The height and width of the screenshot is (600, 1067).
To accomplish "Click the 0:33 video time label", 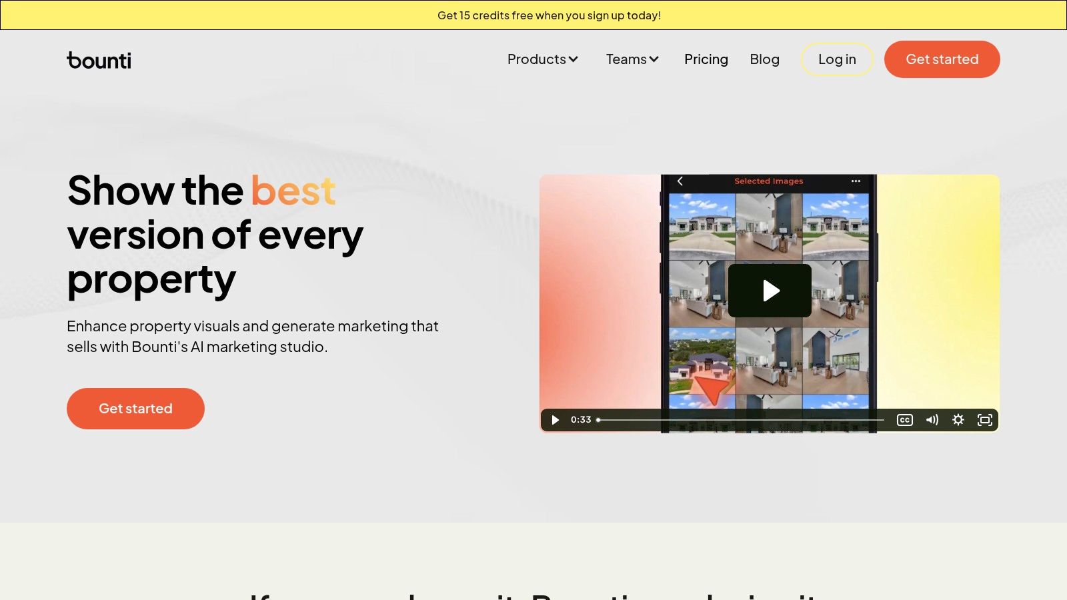I will (581, 420).
